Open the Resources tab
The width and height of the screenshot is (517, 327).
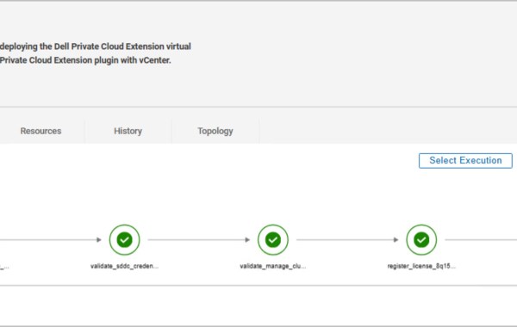pyautogui.click(x=40, y=131)
